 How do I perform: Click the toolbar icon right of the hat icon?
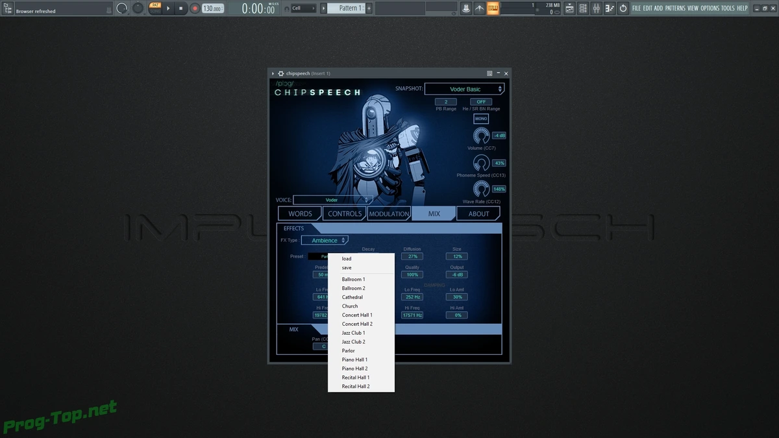[x=480, y=8]
